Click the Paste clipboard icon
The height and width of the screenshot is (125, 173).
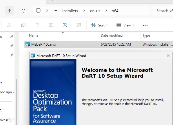37,25
